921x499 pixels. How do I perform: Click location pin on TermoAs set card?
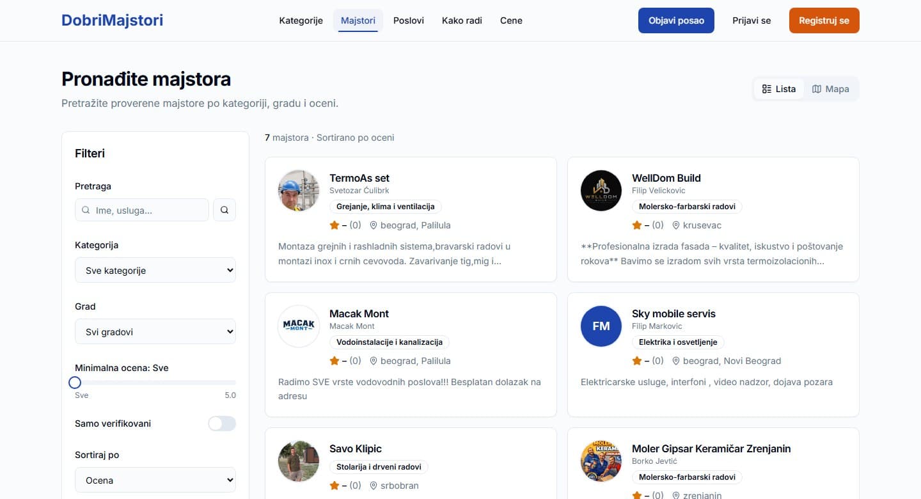(x=374, y=225)
